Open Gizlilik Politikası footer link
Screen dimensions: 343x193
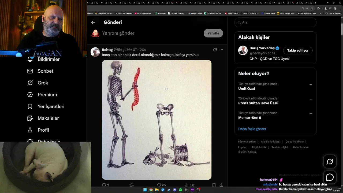[270, 142]
